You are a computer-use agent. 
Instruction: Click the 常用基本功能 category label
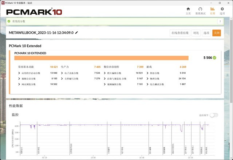tap(26, 67)
